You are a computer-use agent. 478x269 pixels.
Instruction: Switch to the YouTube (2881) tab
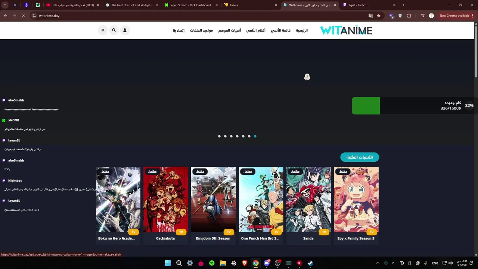tap(73, 5)
